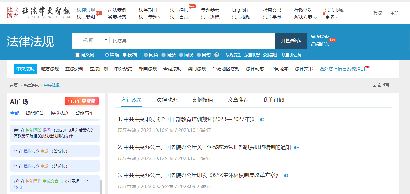Select the 同句 search option

click(x=199, y=55)
